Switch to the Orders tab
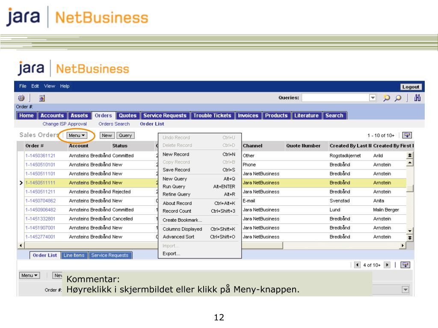The width and height of the screenshot is (438, 328). [103, 115]
